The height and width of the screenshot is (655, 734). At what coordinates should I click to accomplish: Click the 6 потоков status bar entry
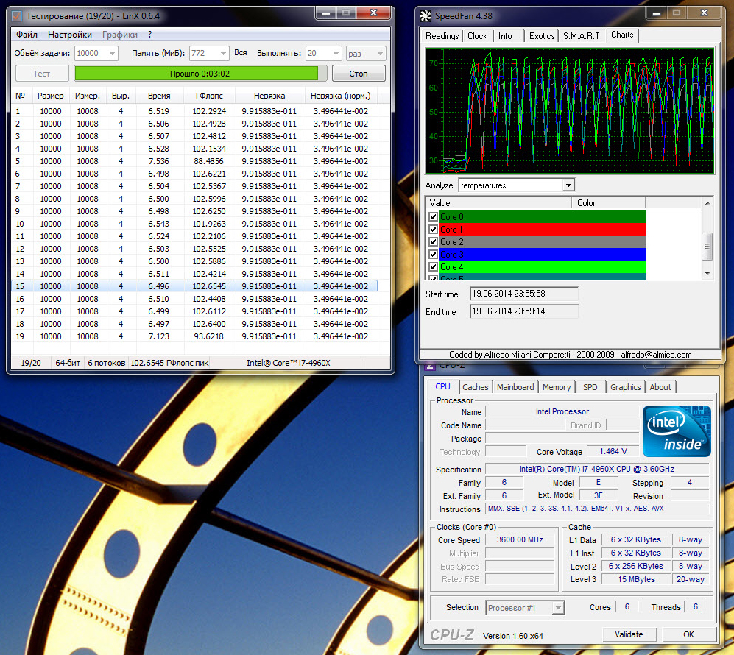[x=107, y=363]
